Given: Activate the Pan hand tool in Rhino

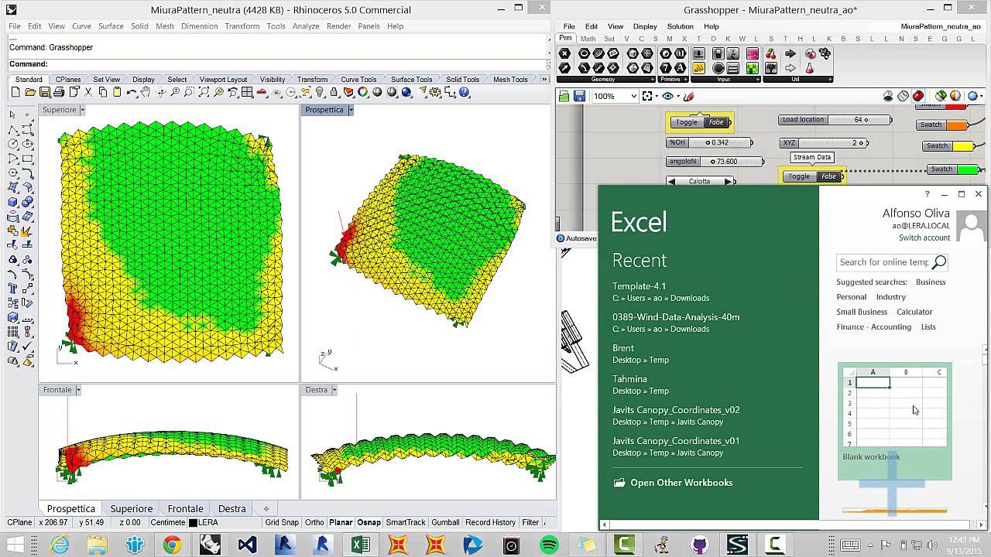Looking at the screenshot, I should [146, 92].
